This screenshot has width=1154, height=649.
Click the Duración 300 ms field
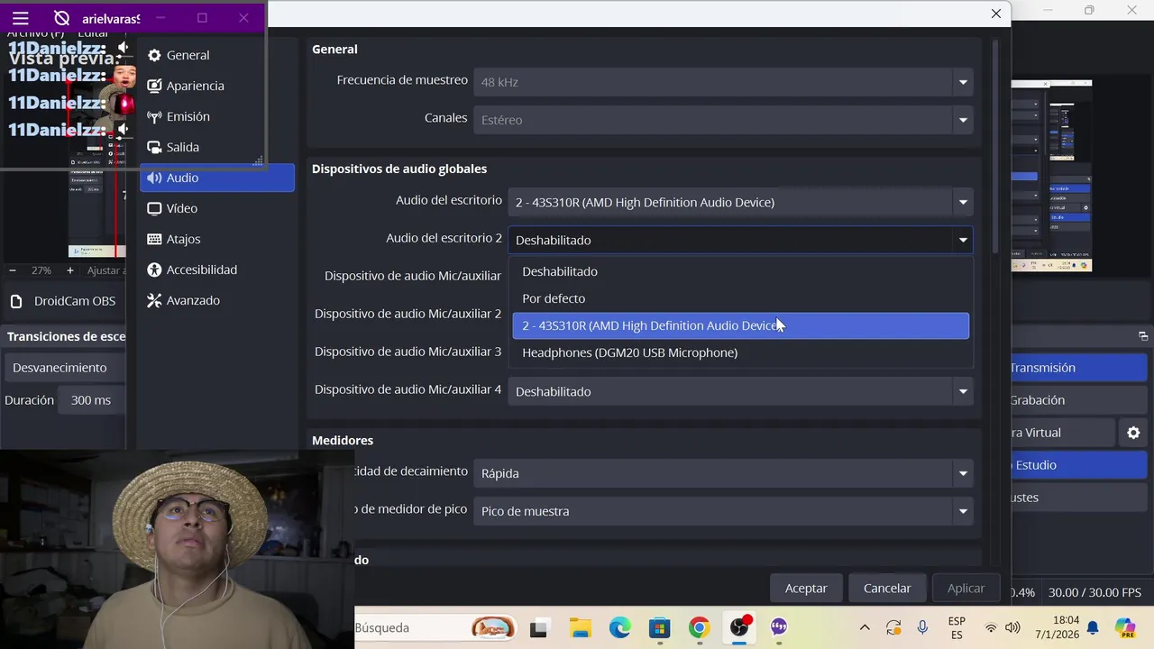[90, 400]
